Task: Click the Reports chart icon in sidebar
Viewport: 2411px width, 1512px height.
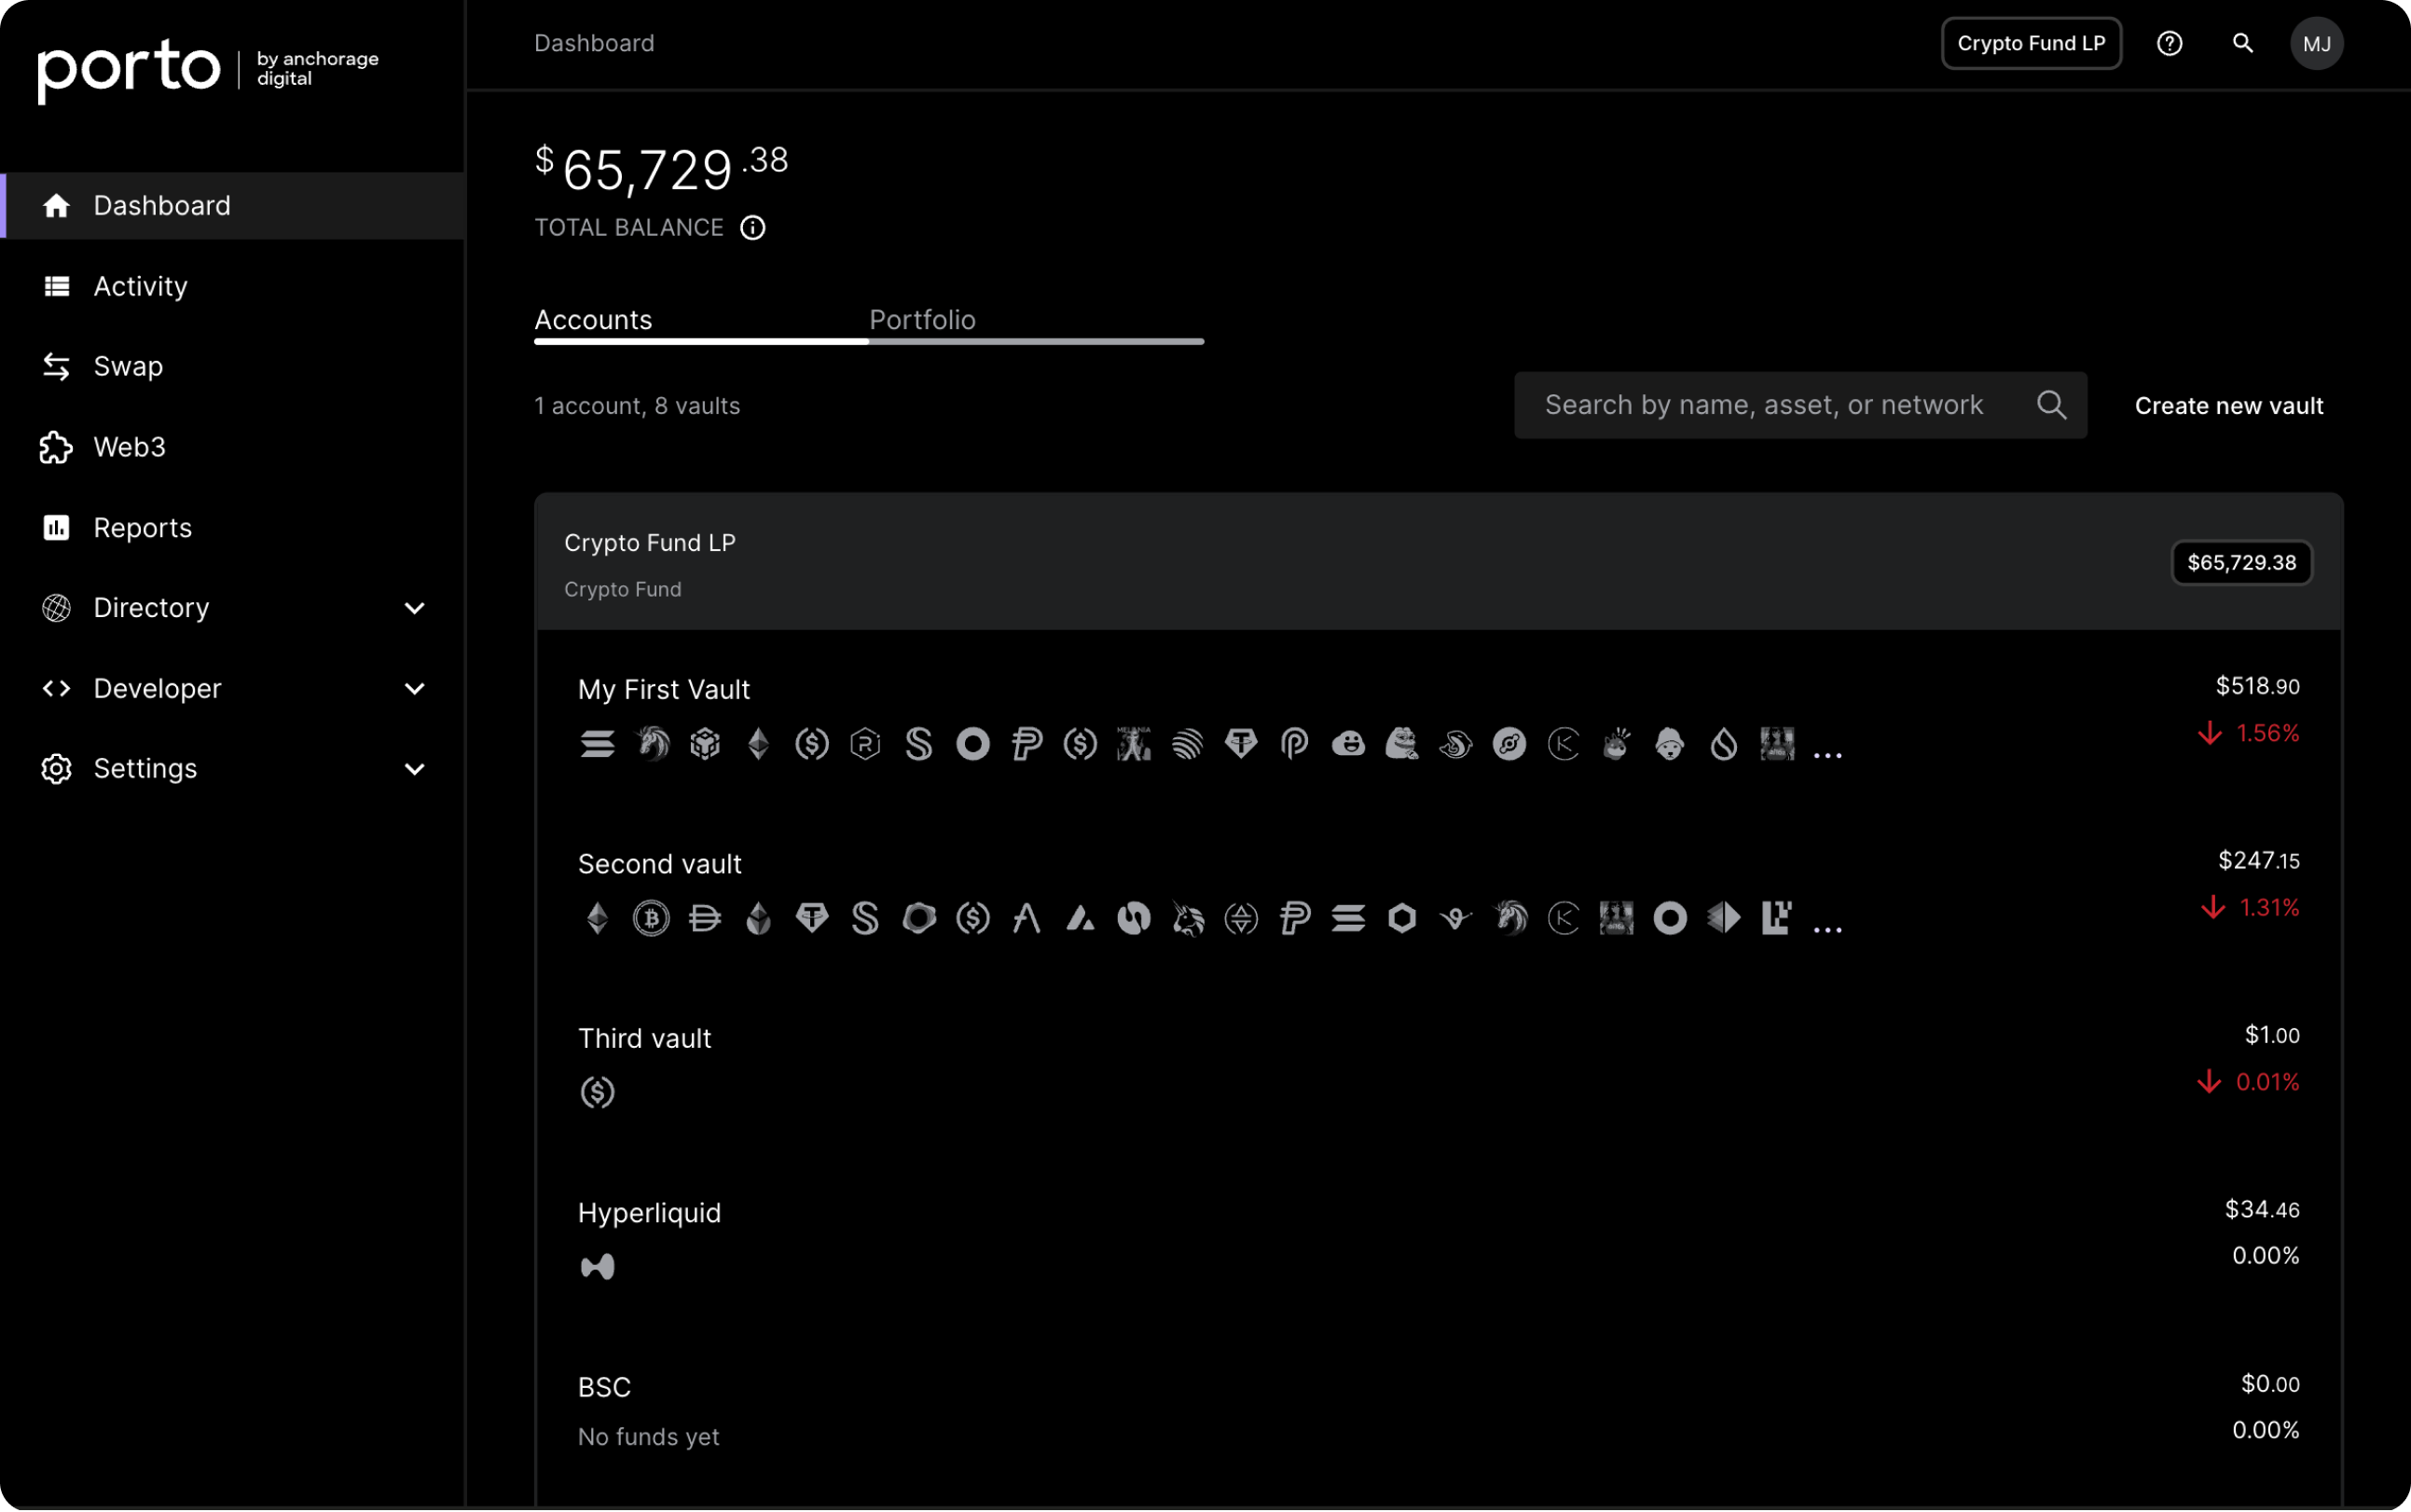Action: coord(56,527)
